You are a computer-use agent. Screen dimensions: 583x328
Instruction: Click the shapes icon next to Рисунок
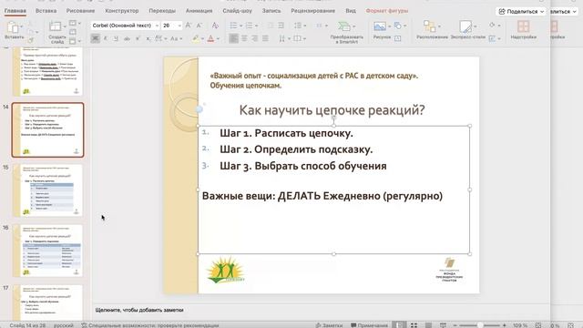398,26
